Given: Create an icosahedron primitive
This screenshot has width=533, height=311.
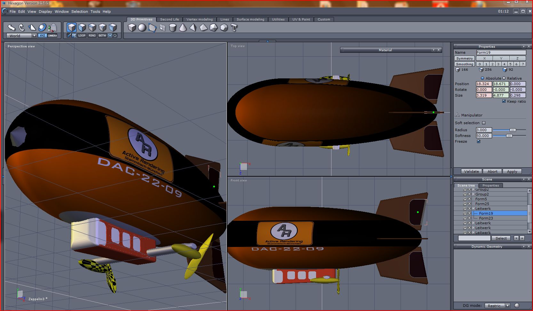Looking at the screenshot, I should click(x=214, y=28).
